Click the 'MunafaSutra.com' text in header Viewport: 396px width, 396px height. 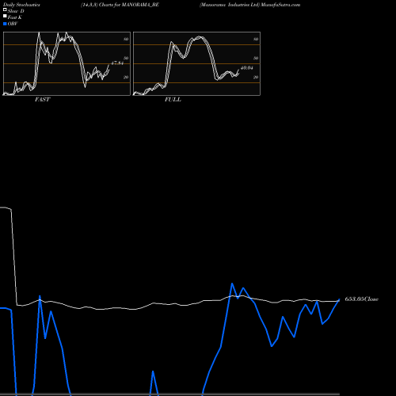pos(280,5)
